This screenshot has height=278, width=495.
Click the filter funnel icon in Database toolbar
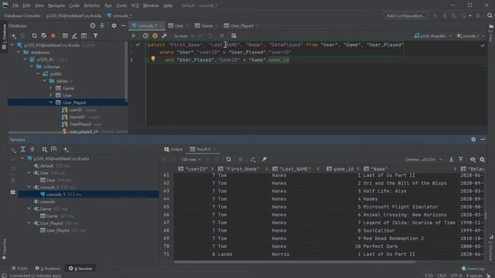coord(95,36)
